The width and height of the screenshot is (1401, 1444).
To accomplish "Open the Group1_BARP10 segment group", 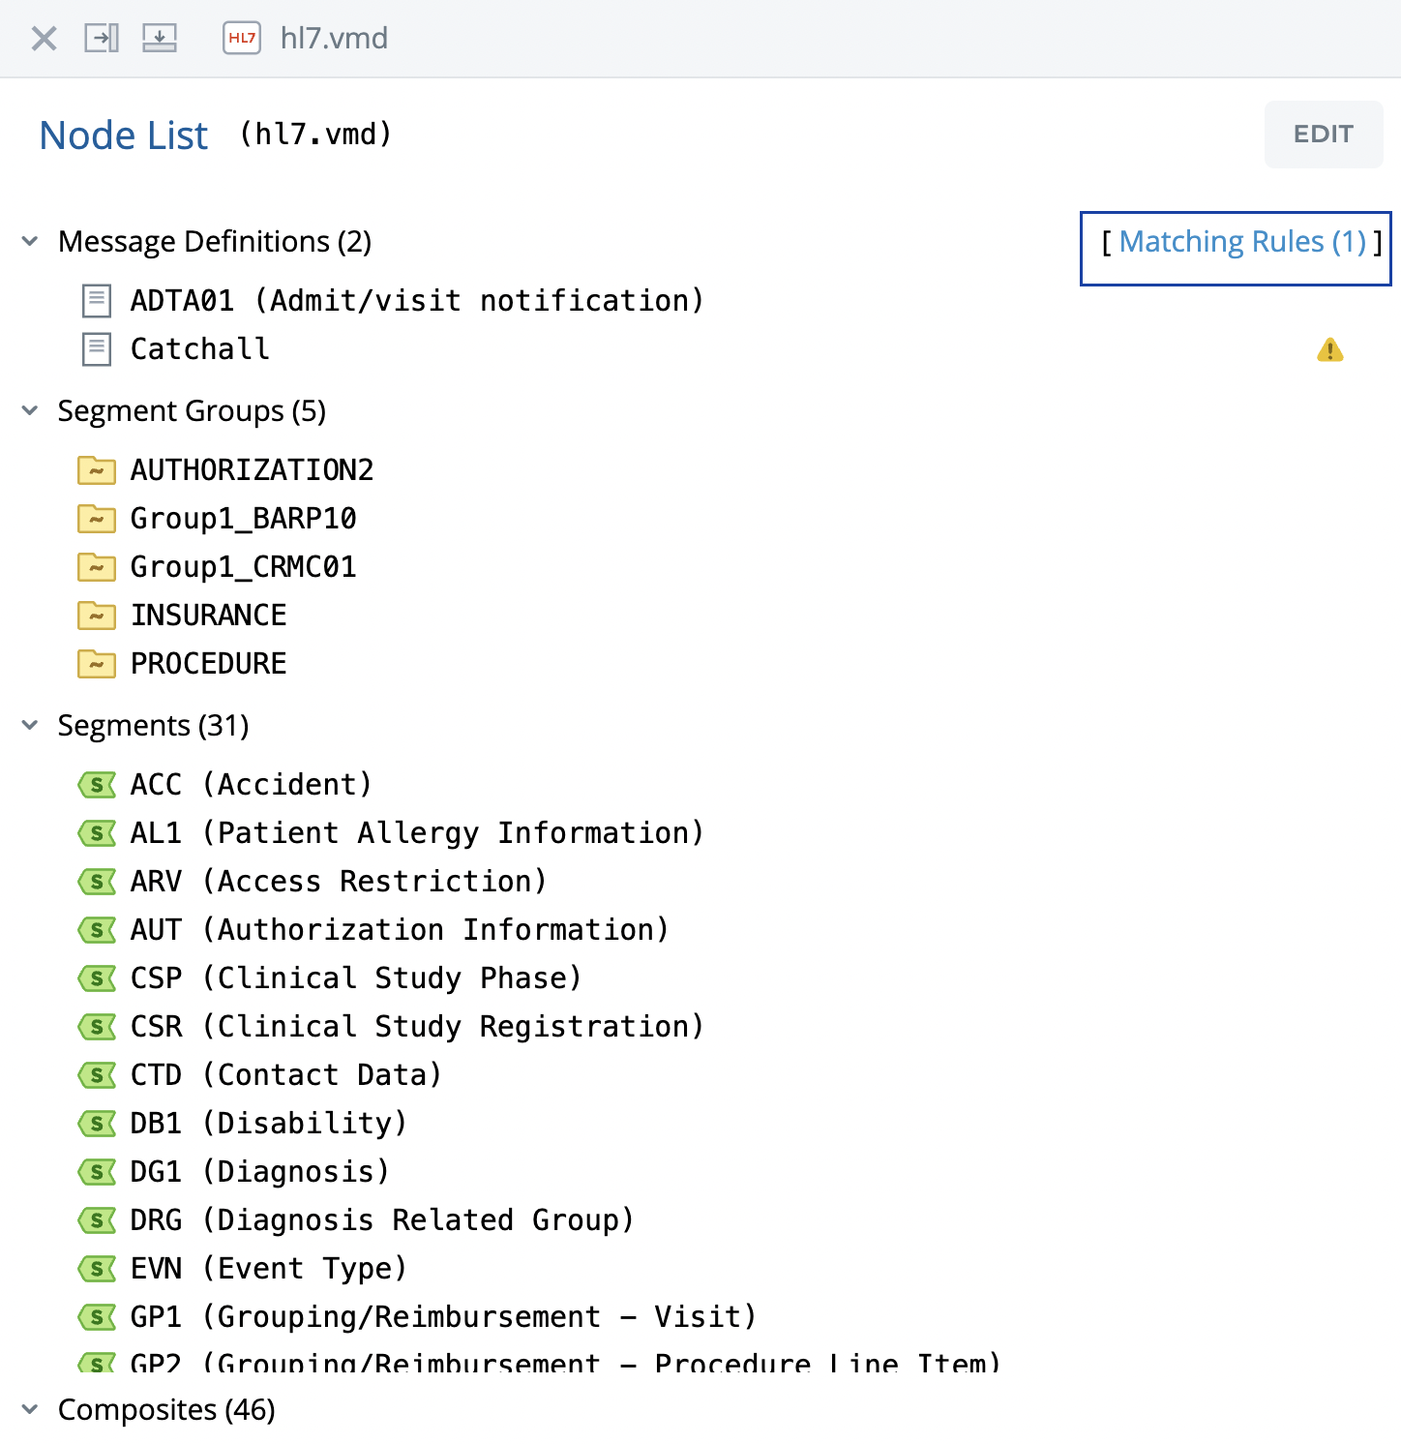I will point(244,519).
